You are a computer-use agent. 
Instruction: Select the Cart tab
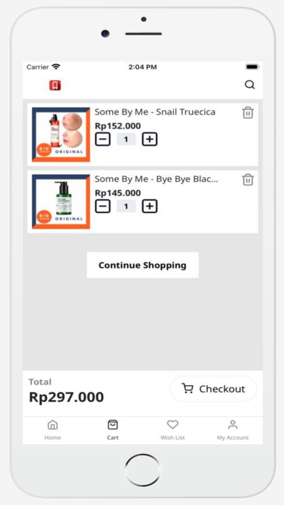[113, 429]
